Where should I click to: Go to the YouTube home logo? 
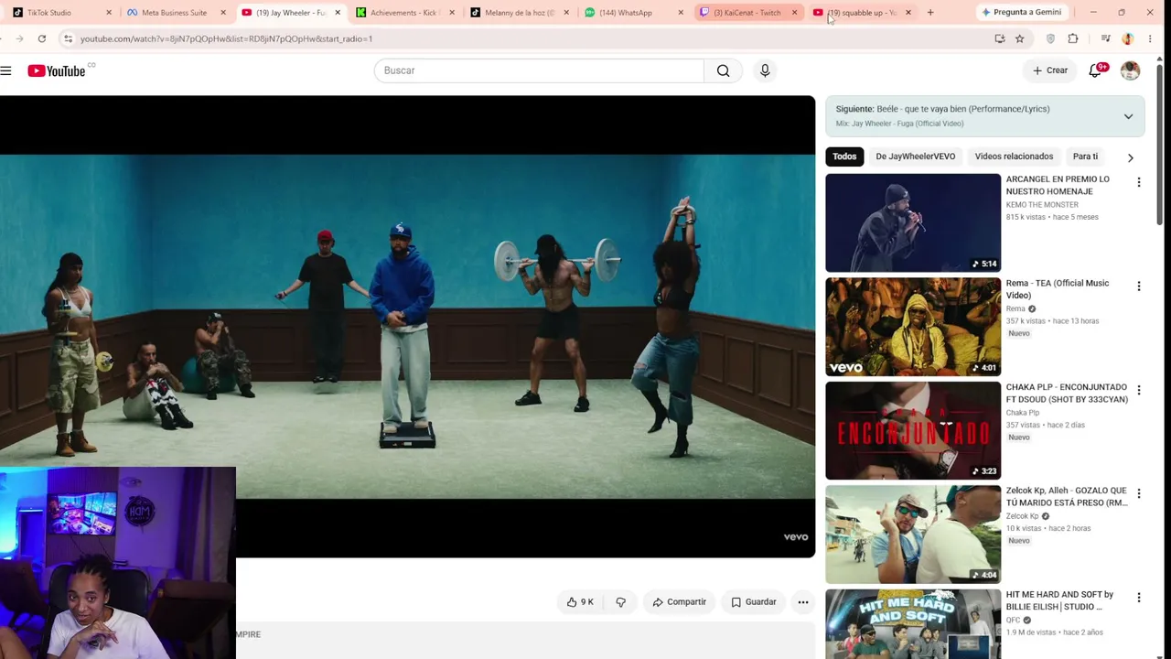click(57, 70)
